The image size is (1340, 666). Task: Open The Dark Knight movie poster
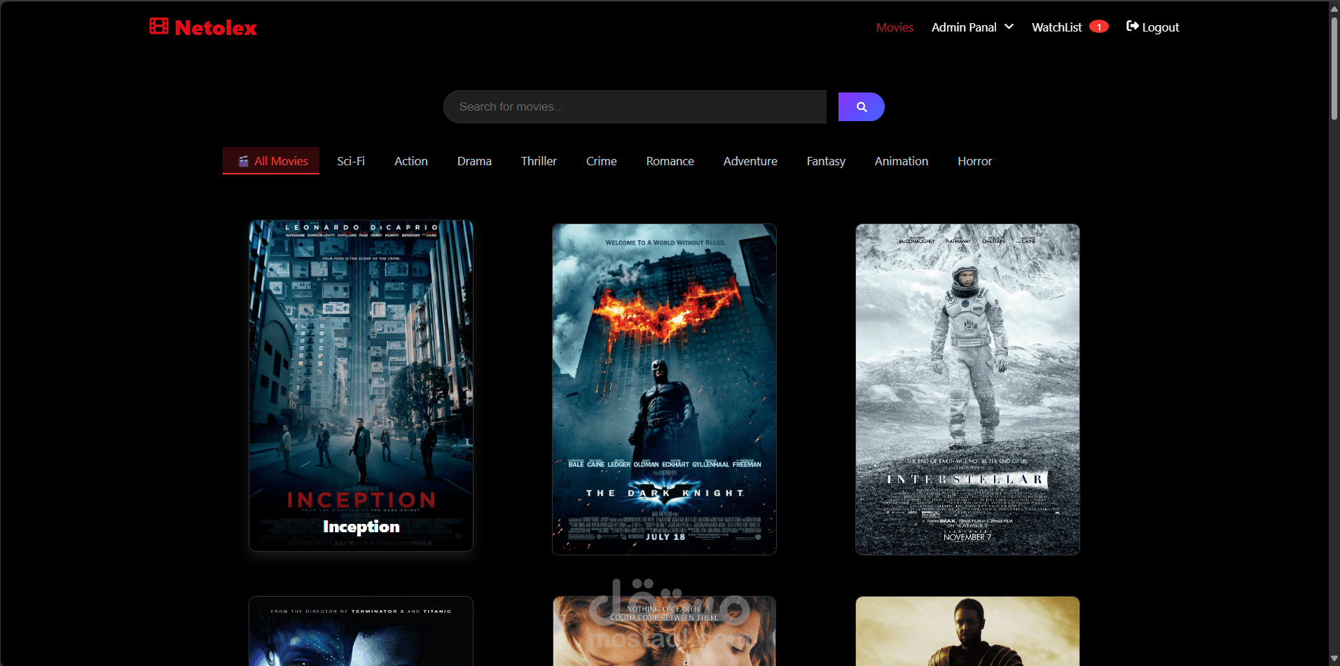click(x=664, y=389)
